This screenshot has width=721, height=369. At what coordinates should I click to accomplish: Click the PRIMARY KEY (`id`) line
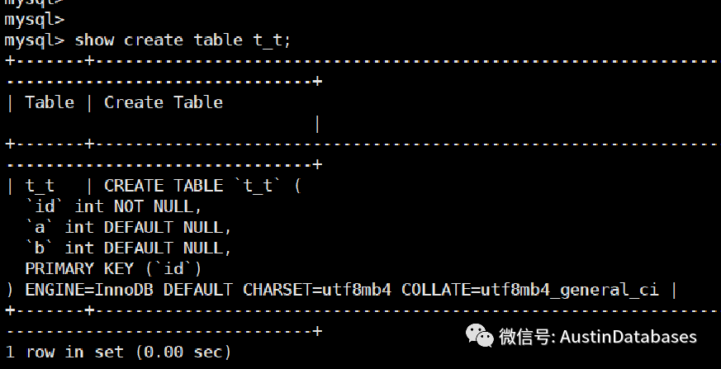coord(113,268)
